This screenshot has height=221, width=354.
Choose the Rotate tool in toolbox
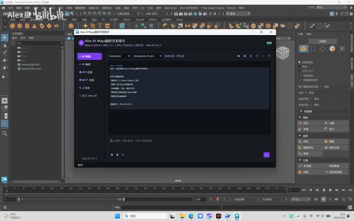pos(4,68)
